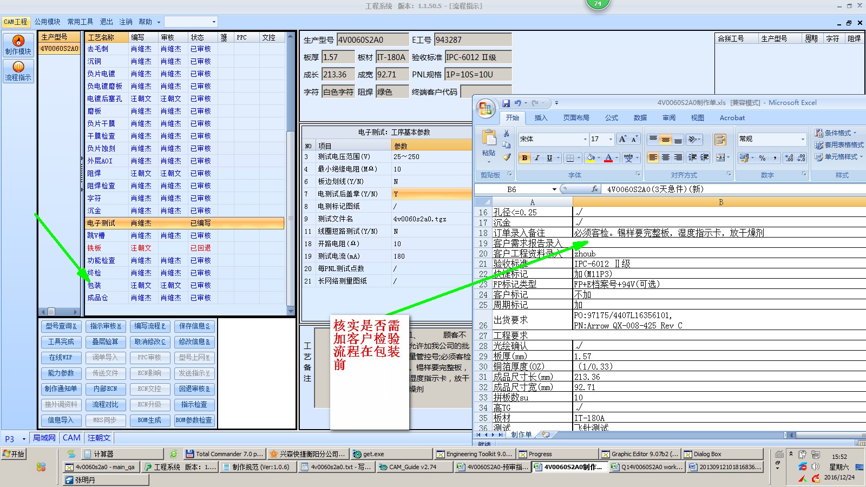Click the 保存信息S button
This screenshot has height=487, width=866.
click(194, 326)
